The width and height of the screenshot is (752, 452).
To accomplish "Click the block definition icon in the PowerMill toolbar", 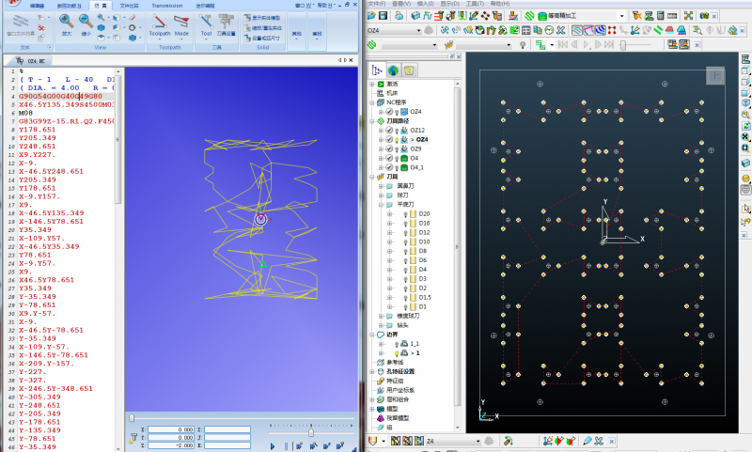I will [x=415, y=16].
